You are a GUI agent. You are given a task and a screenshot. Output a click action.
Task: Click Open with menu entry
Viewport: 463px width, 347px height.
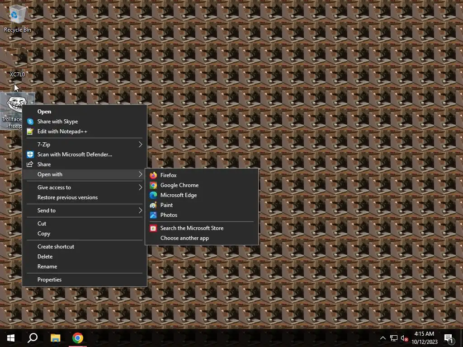pyautogui.click(x=85, y=174)
